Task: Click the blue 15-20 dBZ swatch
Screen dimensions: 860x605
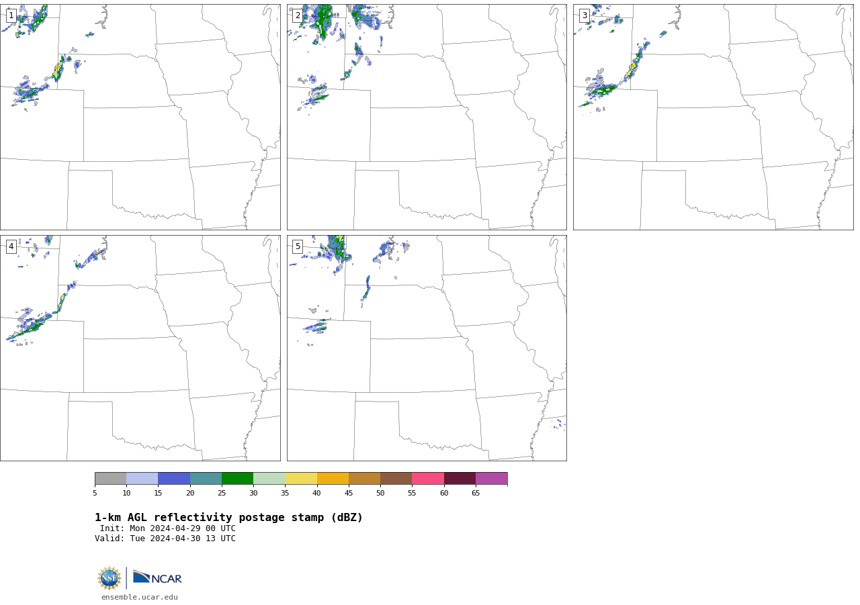Action: coord(174,479)
